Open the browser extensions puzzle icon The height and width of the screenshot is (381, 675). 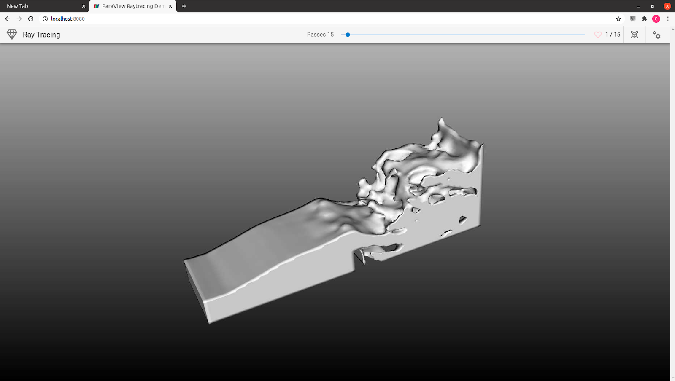pos(644,19)
